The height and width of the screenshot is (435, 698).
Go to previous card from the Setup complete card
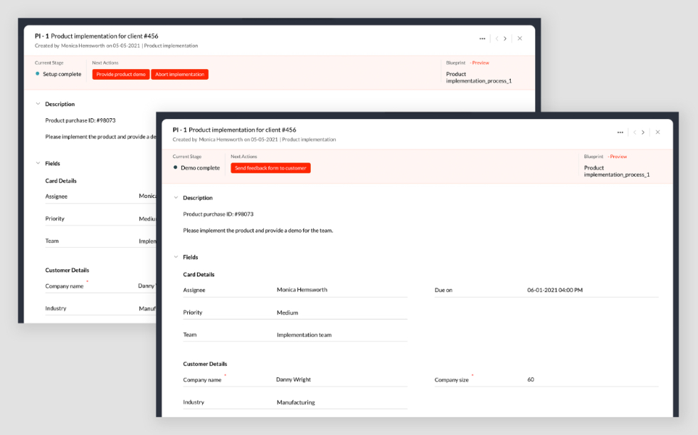coord(496,38)
